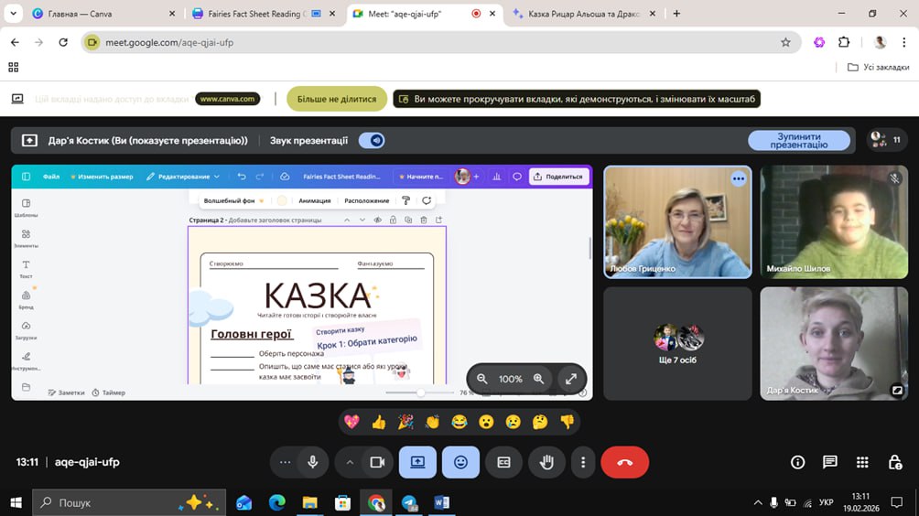Turn off the presentation audio switch
The height and width of the screenshot is (516, 919).
tap(372, 140)
